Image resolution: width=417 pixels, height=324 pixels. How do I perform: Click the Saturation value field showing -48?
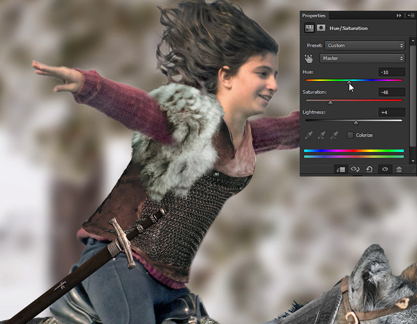point(392,92)
